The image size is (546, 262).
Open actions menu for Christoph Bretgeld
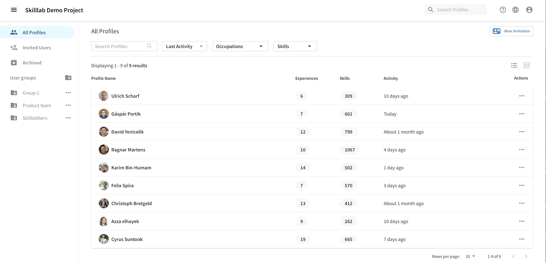(522, 203)
